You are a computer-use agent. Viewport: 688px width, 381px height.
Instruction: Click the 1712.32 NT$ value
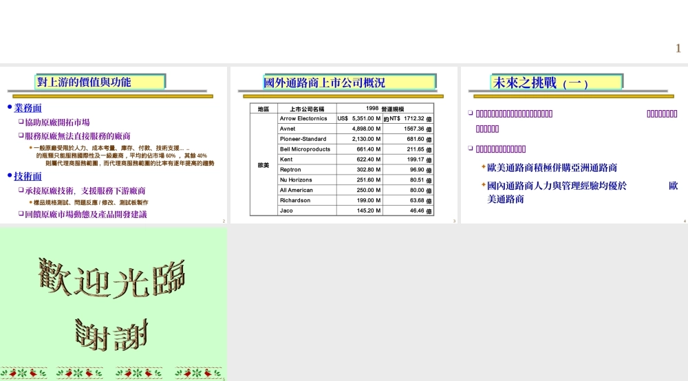[414, 118]
